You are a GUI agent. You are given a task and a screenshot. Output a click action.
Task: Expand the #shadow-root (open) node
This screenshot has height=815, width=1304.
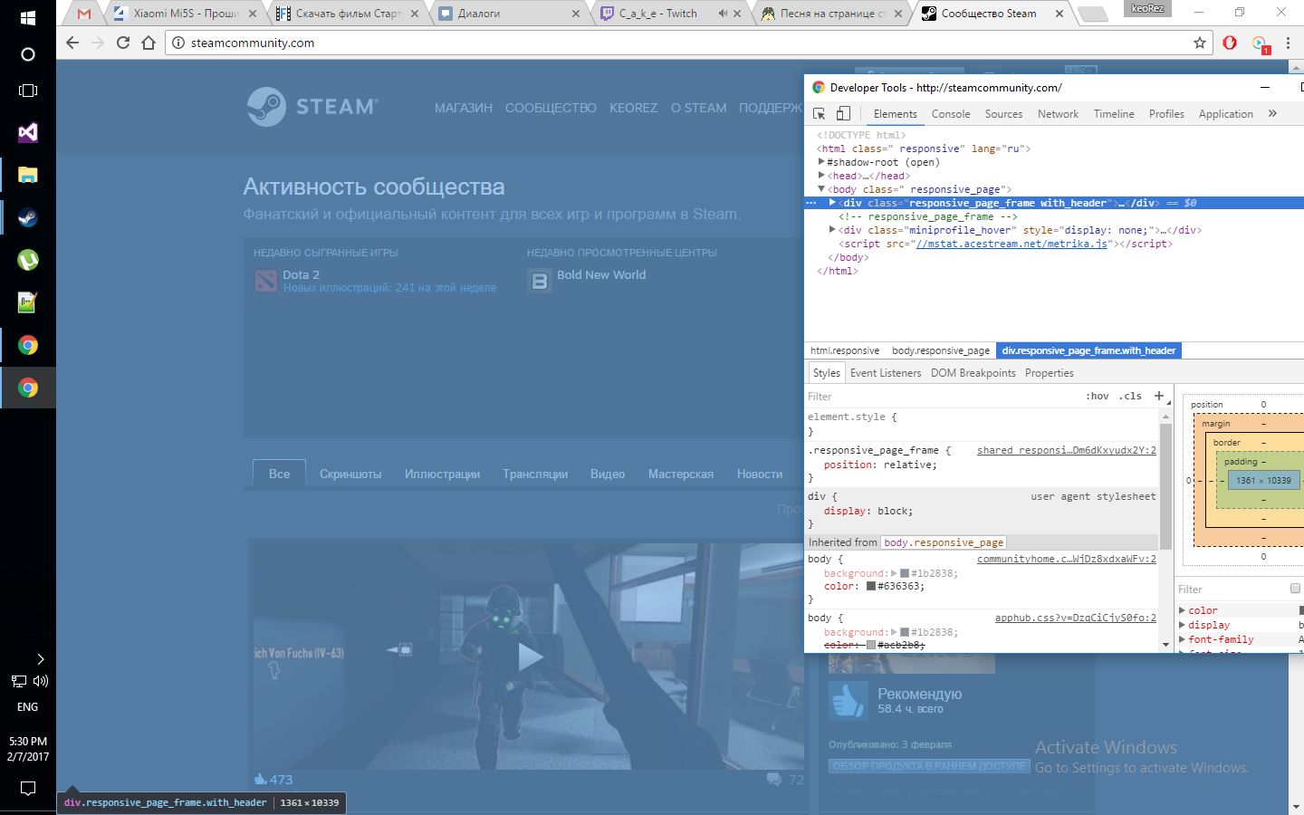click(821, 162)
